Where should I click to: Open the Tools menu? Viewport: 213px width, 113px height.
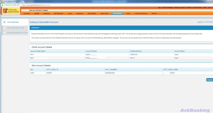(128, 13)
